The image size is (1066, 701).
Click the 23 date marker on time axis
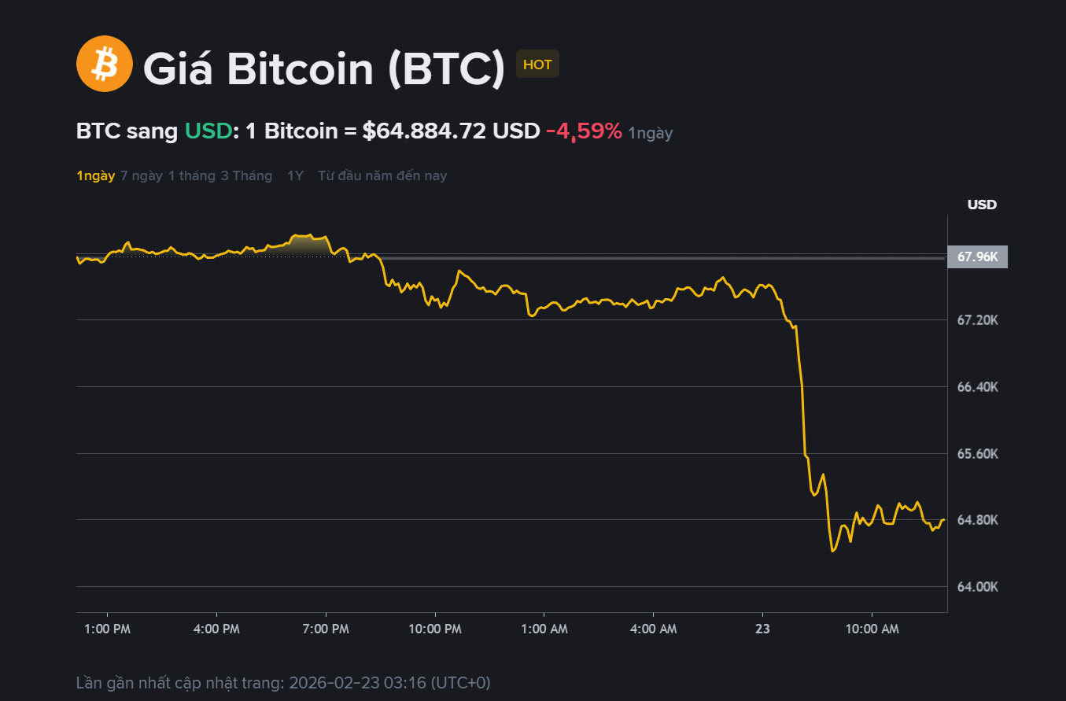(762, 629)
